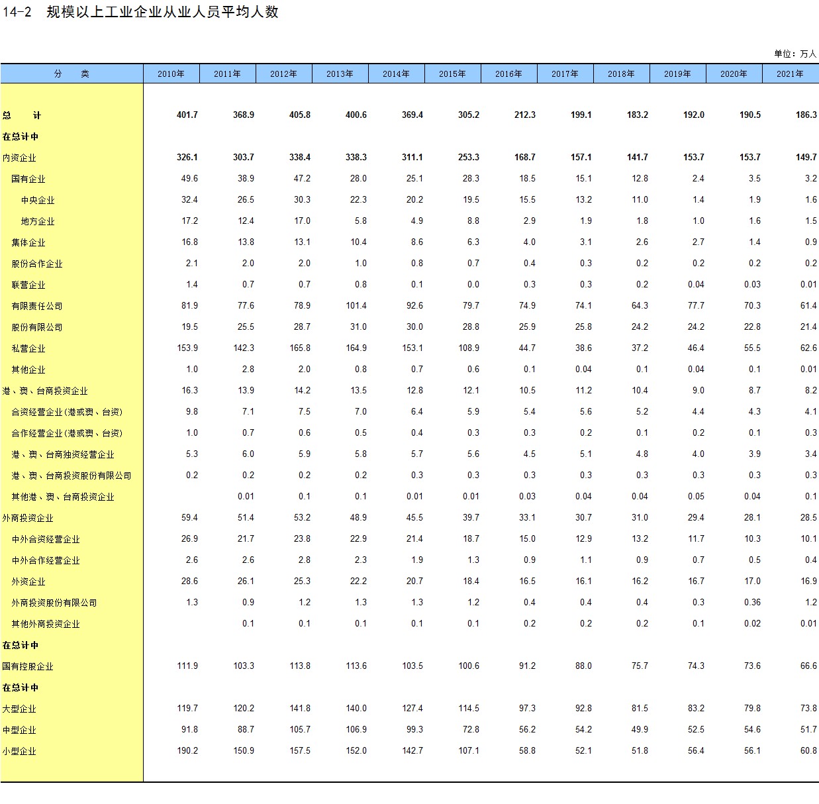Click the 国有控股企业 2012年 value 113.8

tap(300, 666)
